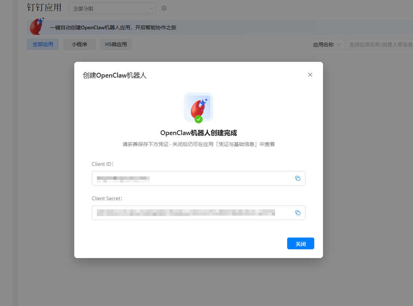The image size is (413, 306).
Task: Switch to the H5微应用 tab
Action: 116,44
